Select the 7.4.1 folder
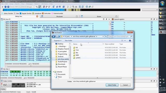 [x=77, y=50]
